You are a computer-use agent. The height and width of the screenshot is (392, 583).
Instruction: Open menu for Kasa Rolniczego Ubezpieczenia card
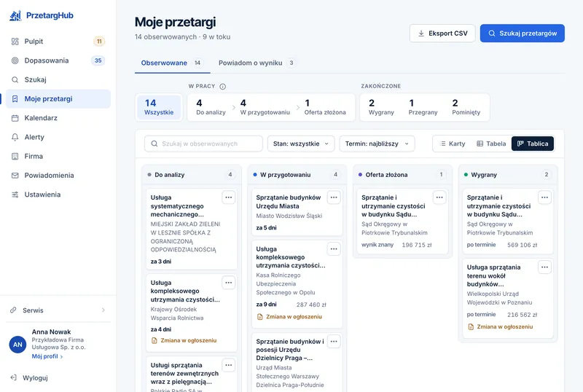334,248
